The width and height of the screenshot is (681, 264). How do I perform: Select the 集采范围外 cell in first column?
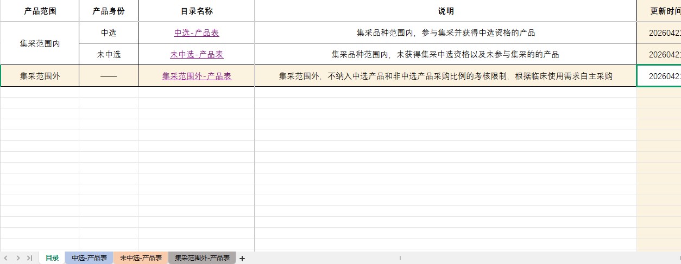(x=40, y=76)
